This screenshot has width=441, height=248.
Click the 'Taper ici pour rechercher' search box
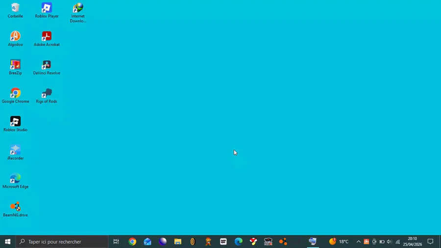(x=62, y=242)
